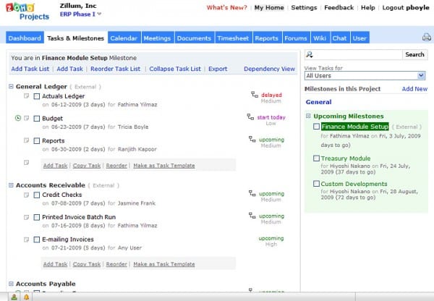
Task: Collapse the Upcoming Milestones section
Action: (308, 116)
